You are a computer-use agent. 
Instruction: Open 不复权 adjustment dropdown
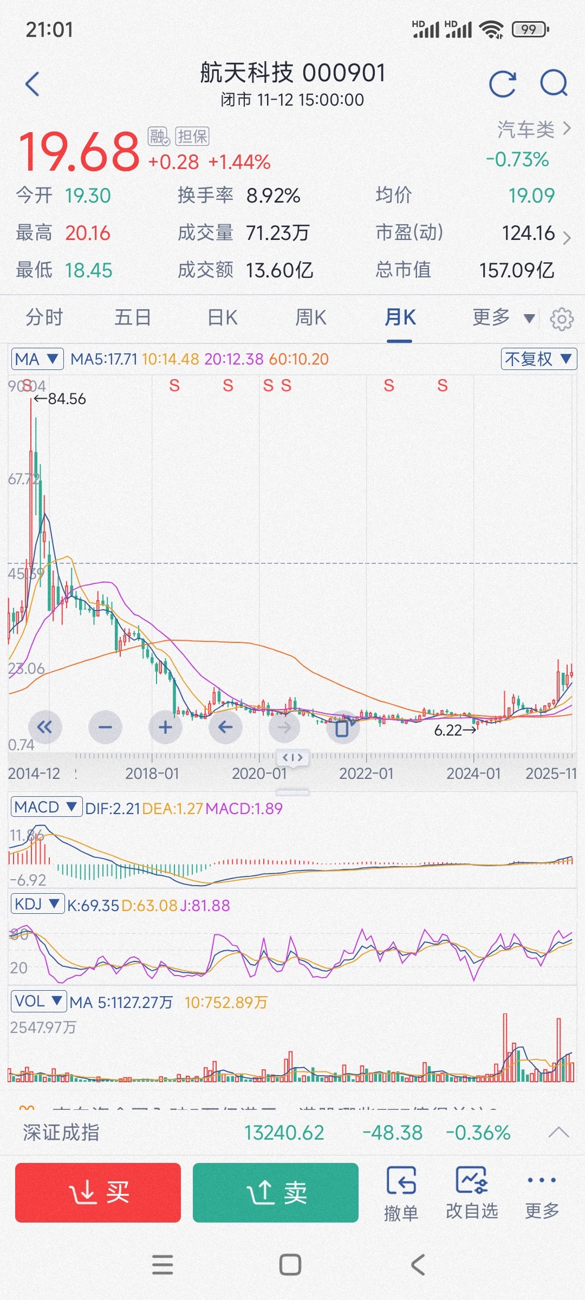pos(538,359)
